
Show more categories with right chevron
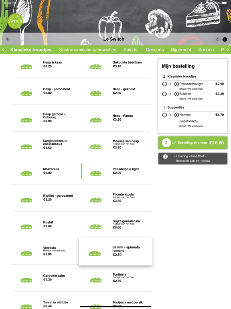point(228,49)
